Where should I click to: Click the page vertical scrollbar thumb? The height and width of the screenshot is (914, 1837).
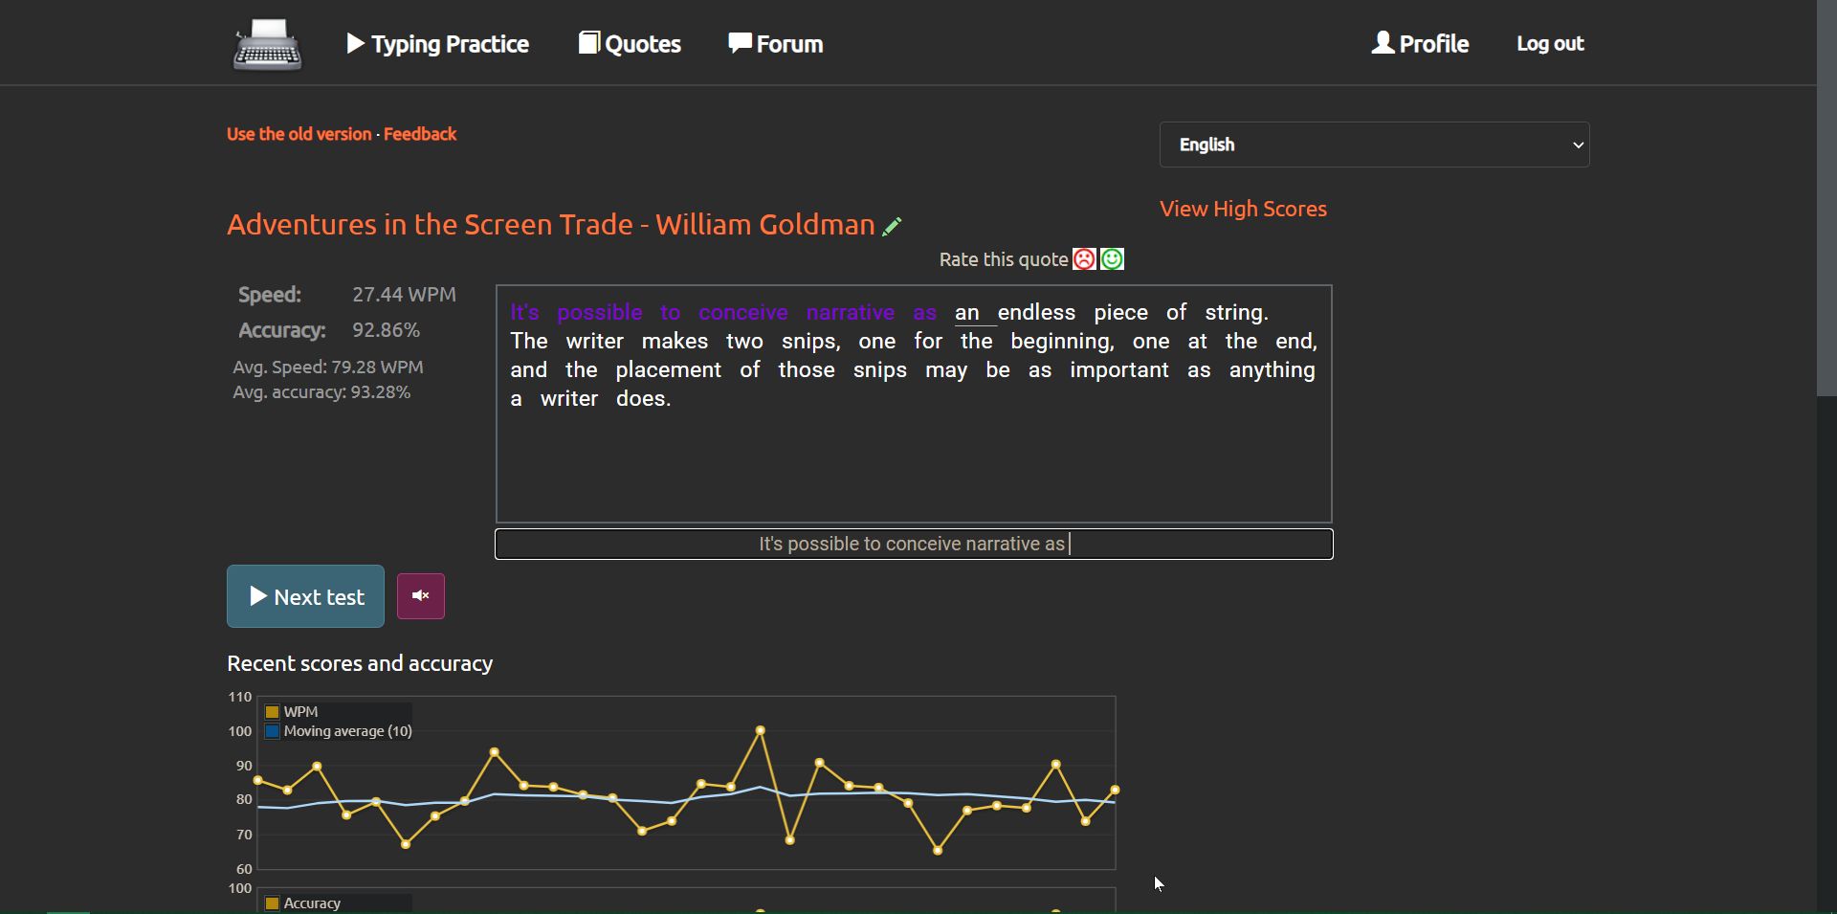tap(1826, 197)
